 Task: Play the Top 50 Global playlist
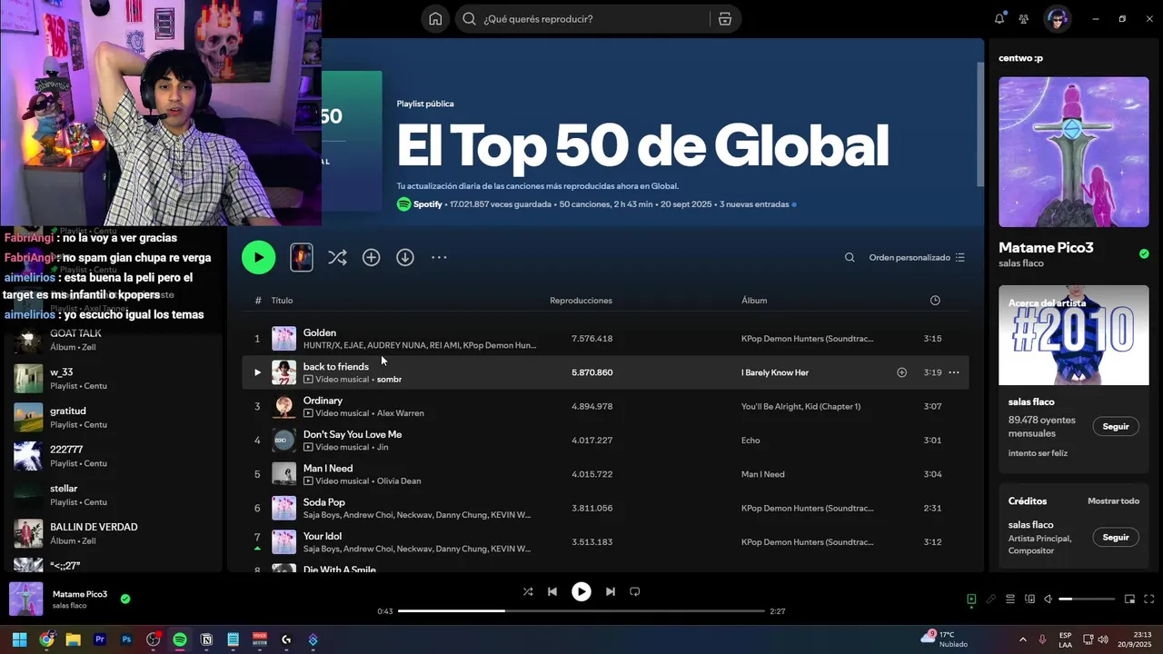coord(259,258)
